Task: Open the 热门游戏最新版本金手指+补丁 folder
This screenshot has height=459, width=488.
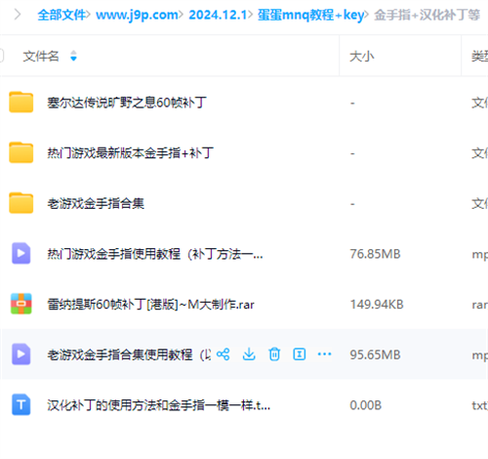Action: coord(131,152)
